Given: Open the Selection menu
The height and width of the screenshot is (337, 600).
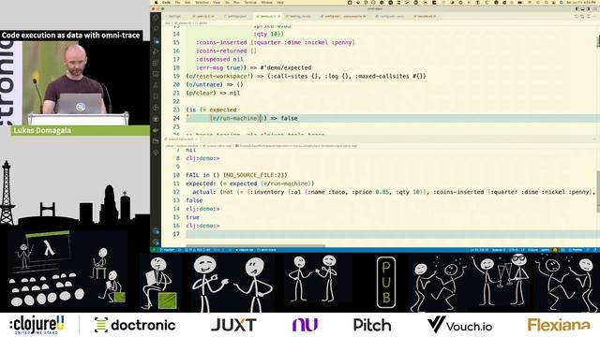Looking at the screenshot, I should [202, 2].
